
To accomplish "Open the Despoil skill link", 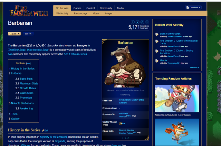I will click(123, 130).
